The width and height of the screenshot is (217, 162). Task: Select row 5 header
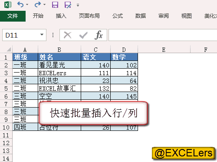click(x=6, y=89)
